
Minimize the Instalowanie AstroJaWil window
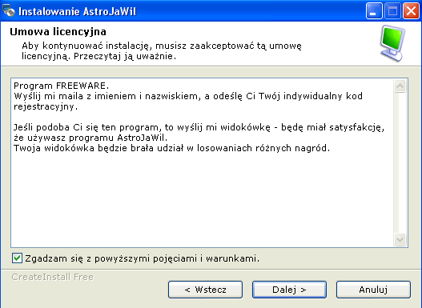tap(374, 11)
